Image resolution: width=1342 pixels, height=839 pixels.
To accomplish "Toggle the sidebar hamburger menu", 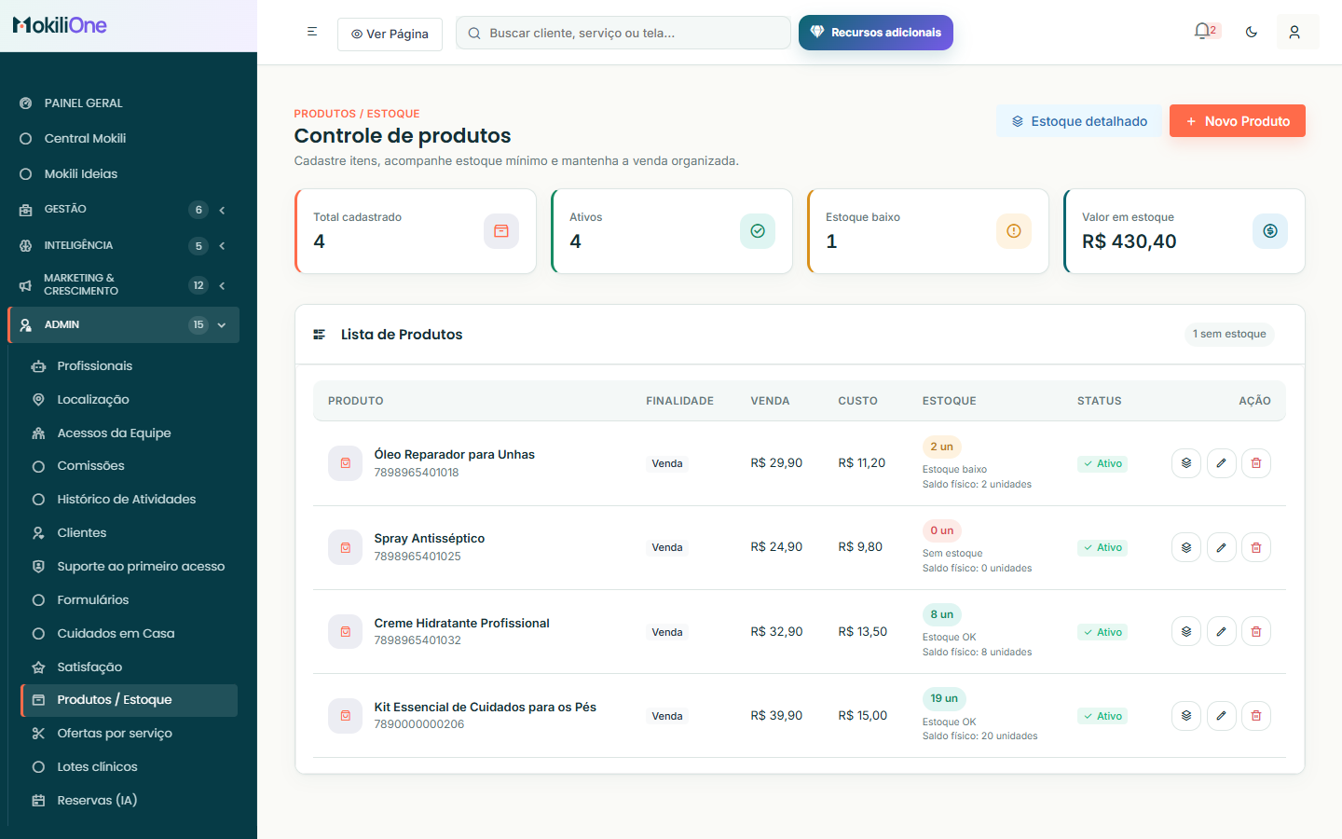I will [312, 32].
